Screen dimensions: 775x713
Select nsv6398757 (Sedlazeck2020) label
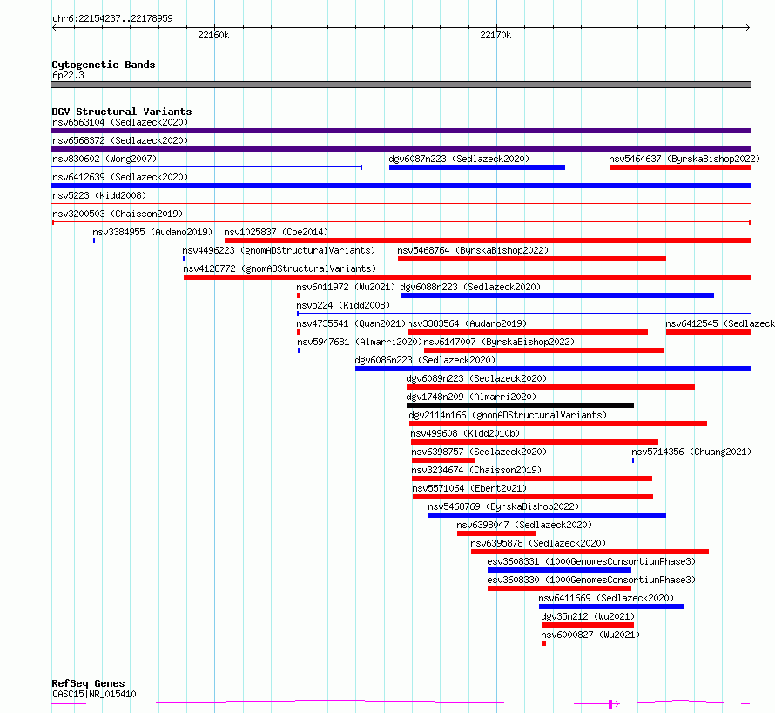tap(479, 452)
